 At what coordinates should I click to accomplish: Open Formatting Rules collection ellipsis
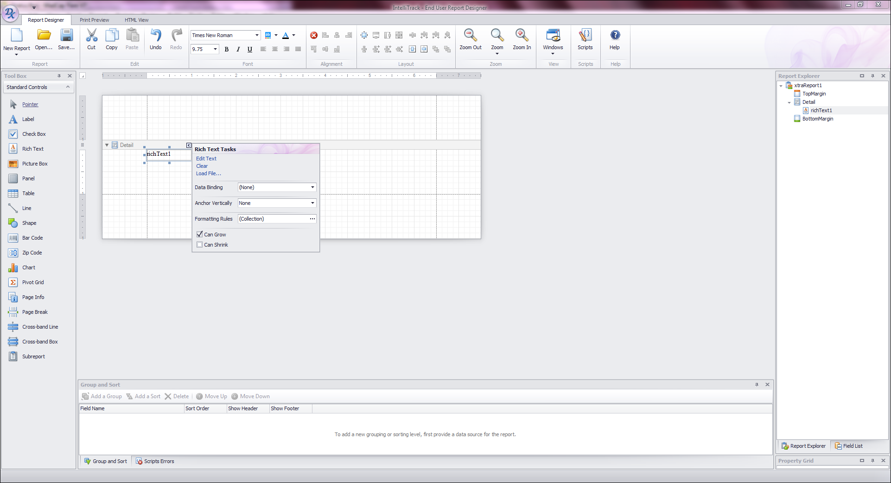[x=312, y=219]
